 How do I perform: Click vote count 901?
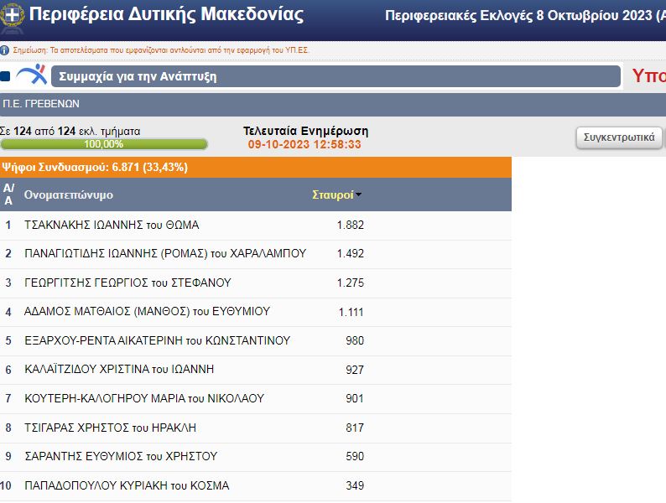tap(355, 398)
